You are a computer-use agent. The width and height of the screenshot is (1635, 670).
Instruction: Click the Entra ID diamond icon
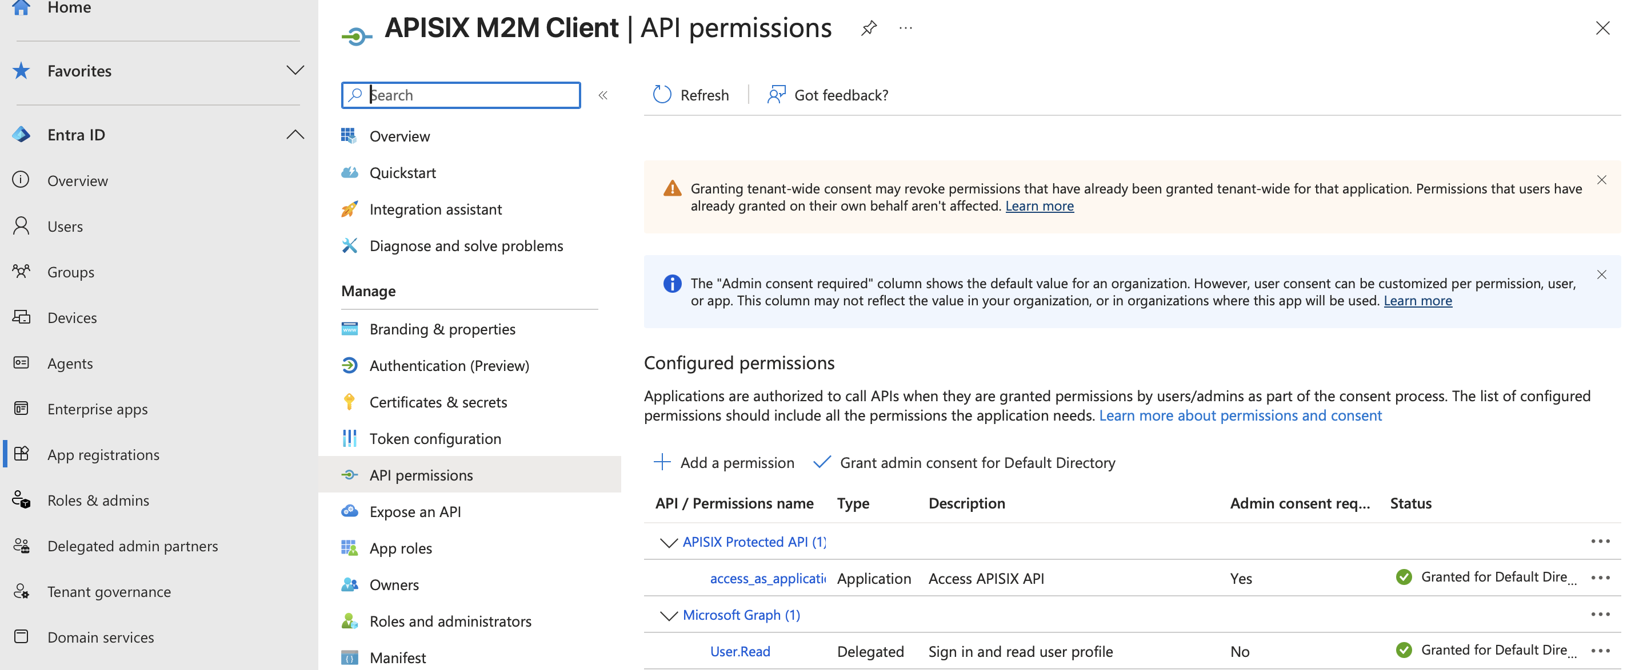(x=21, y=134)
